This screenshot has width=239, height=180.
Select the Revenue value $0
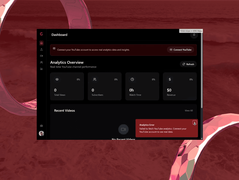[169, 90]
